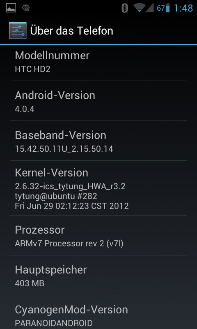This screenshot has width=197, height=329.
Task: Tap the GO speech-bubble notification icon
Action: (x=26, y=8)
